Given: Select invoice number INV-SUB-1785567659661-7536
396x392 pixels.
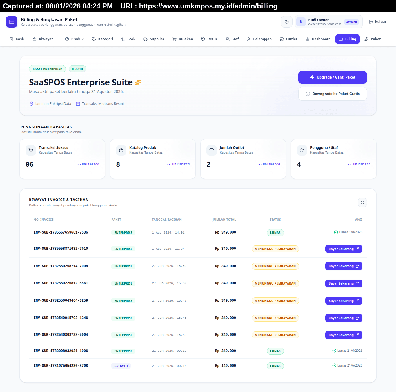Looking at the screenshot, I should 61,232.
